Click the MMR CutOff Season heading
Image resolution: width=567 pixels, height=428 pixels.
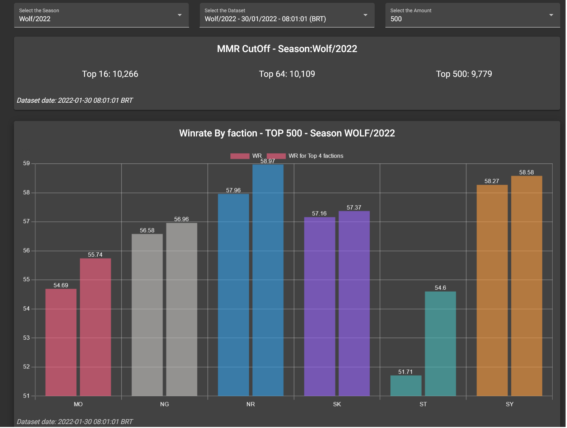(x=287, y=49)
